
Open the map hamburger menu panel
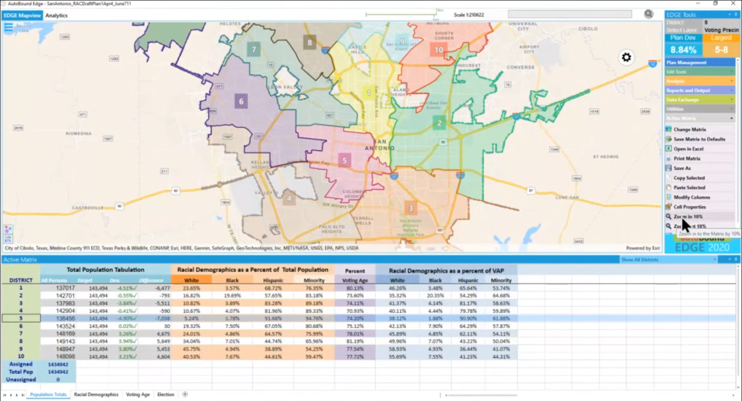[8, 27]
